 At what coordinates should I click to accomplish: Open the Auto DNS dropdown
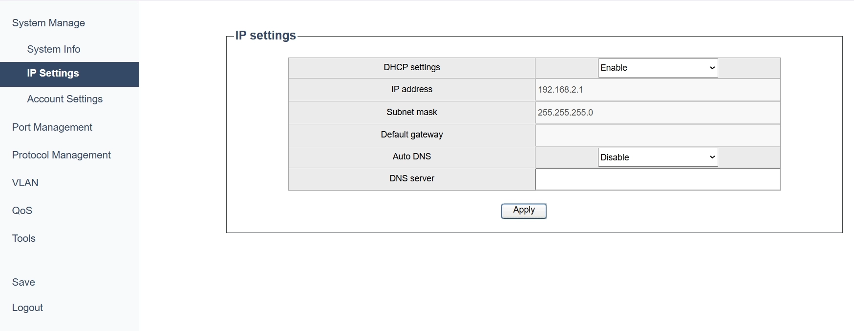pyautogui.click(x=658, y=157)
